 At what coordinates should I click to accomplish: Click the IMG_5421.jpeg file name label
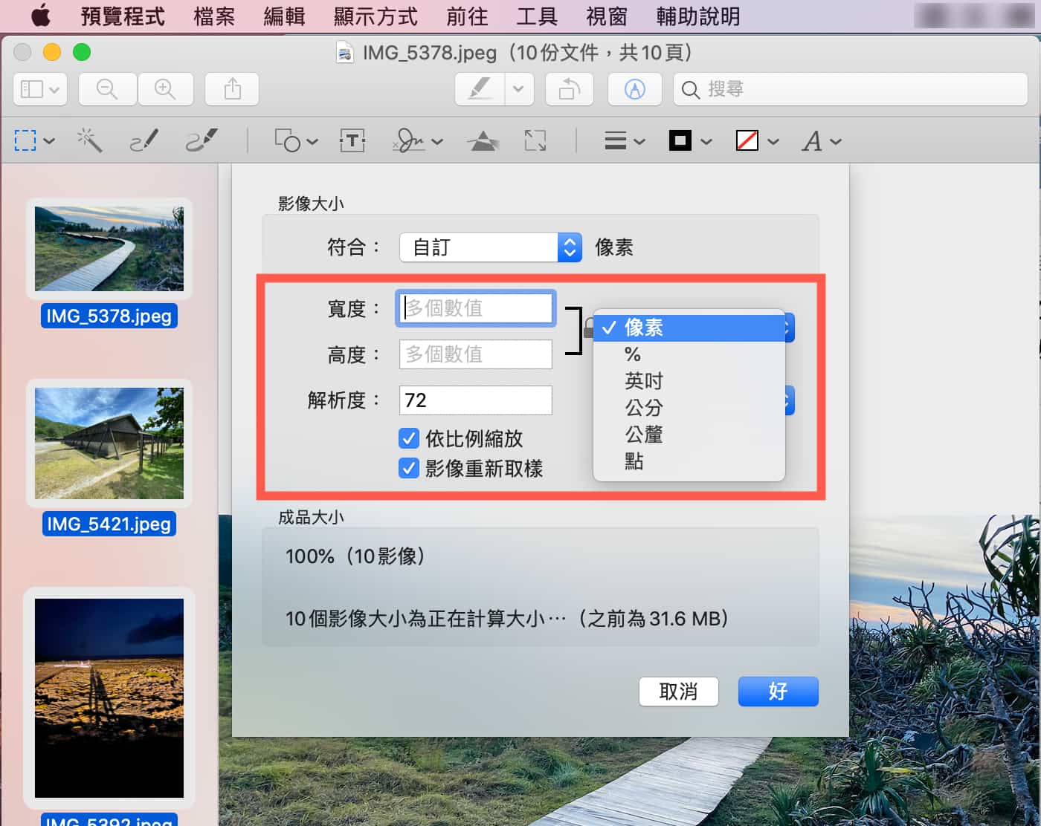tap(109, 524)
